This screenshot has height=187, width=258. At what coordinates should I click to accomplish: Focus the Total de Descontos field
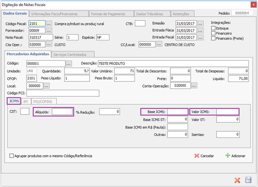click(x=180, y=71)
